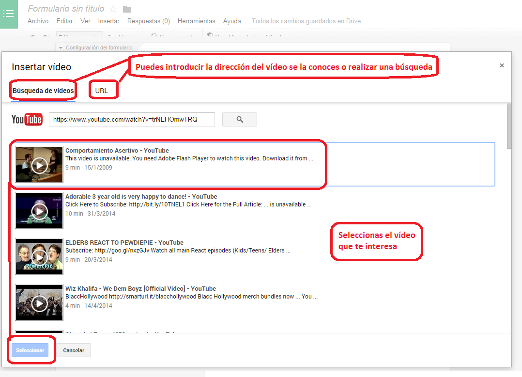
Task: Click the YouTube logo
Action: [x=27, y=119]
